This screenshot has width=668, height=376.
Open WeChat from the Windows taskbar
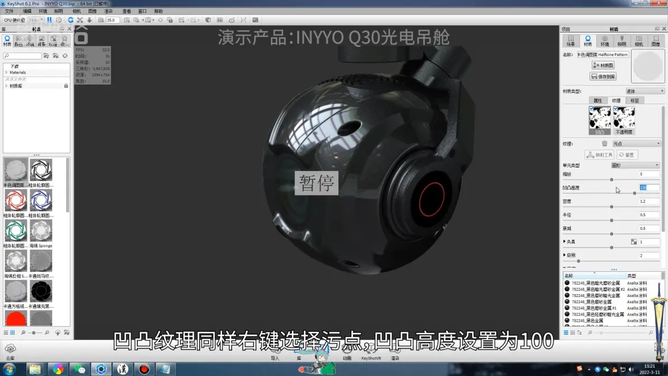click(79, 369)
